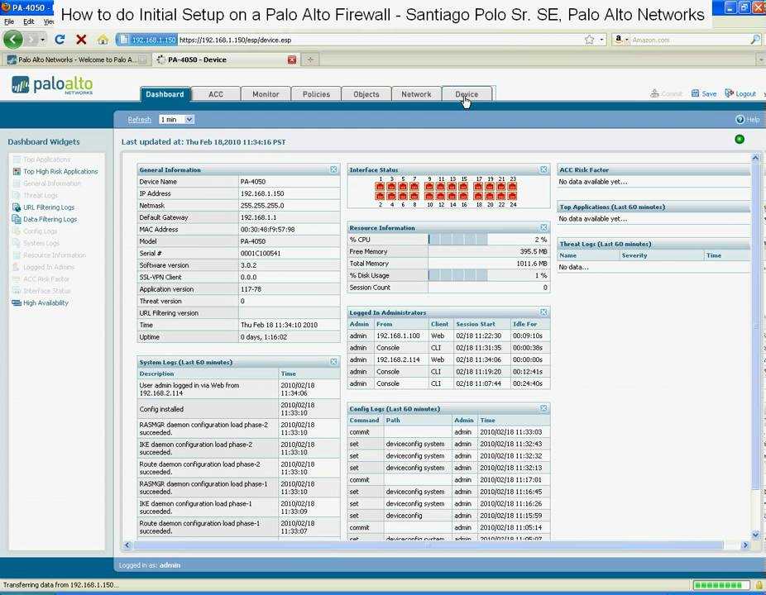Click the URL Filtering Logs widget icon
Screen dimensions: 766x595
17,207
